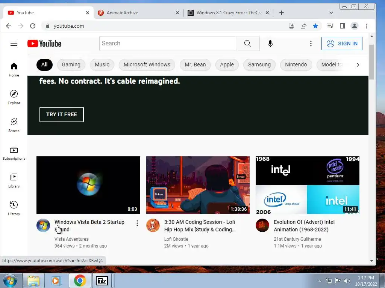Open options for Windows Vista Beta 2 video
385x288 pixels.
pos(137,223)
